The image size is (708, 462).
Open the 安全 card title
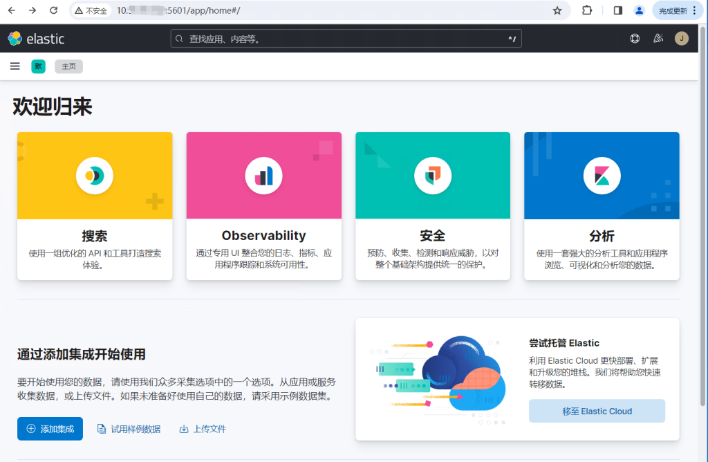tap(433, 236)
